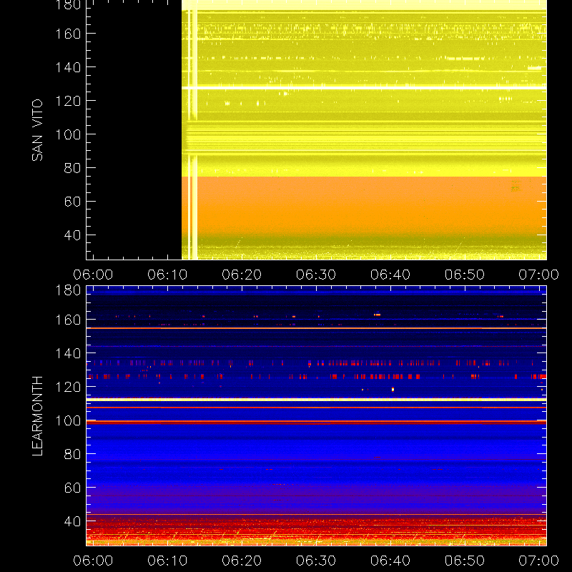This screenshot has width=572, height=572.
Task: Click the bright yellow-white line near 112 MHz in LEARMONTH
Action: (x=316, y=400)
